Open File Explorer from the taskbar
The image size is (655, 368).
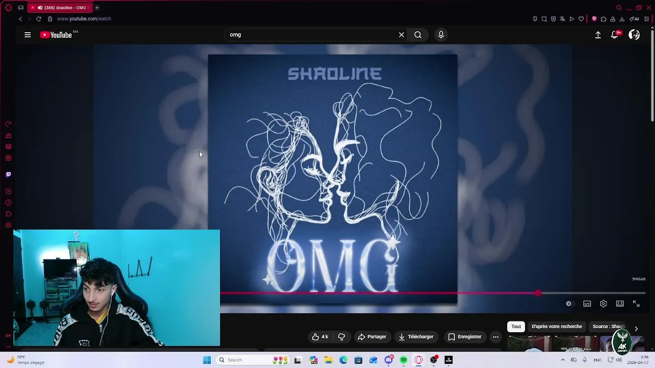(328, 360)
